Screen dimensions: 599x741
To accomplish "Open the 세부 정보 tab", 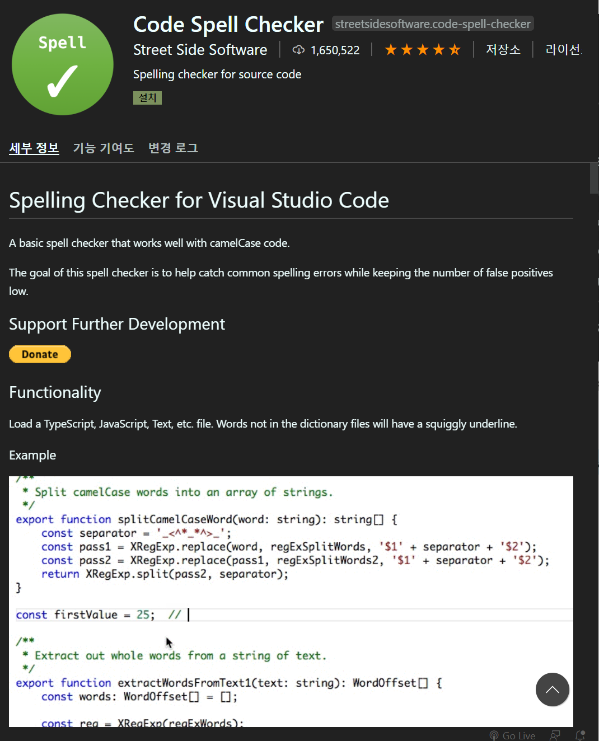I will [x=34, y=148].
